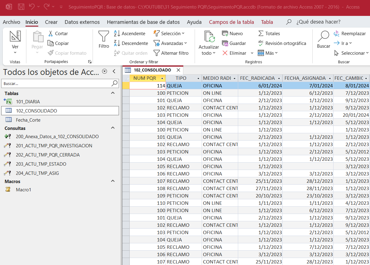
Task: Open the Tabla ribbon tab
Action: (267, 22)
